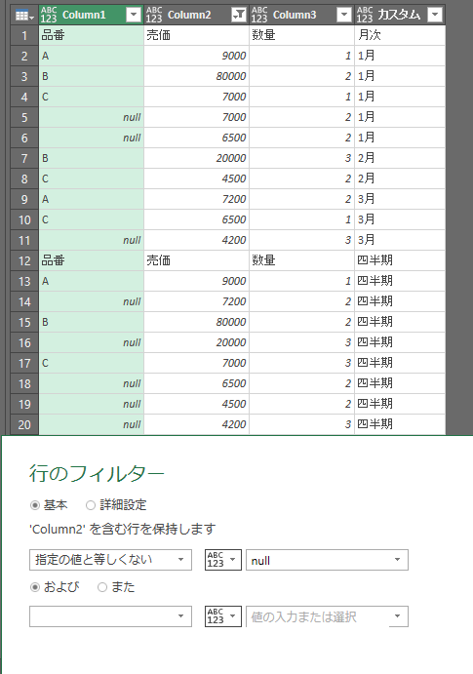The height and width of the screenshot is (674, 473).
Task: Click the null cell in row 5
Action: pyautogui.click(x=91, y=117)
